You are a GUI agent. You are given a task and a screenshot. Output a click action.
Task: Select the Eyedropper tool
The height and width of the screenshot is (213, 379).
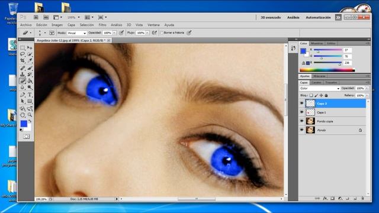click(x=30, y=60)
